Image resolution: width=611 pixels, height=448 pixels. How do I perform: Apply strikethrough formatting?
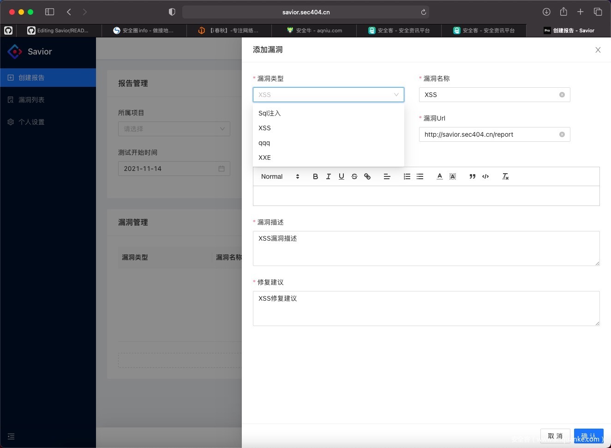point(354,176)
